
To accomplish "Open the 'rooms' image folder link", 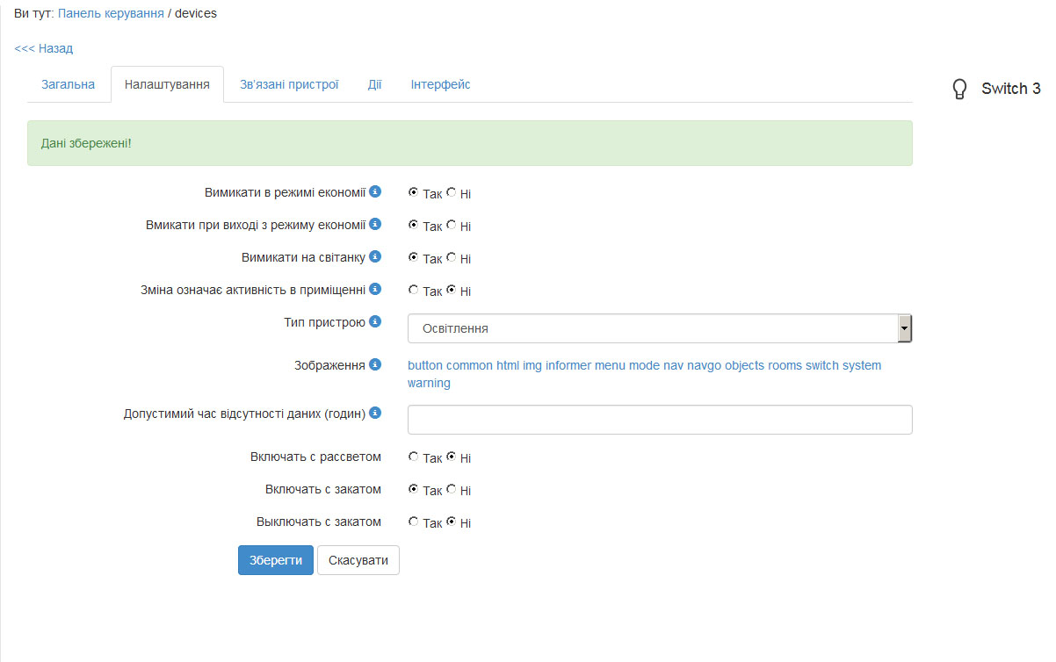I will pyautogui.click(x=785, y=365).
